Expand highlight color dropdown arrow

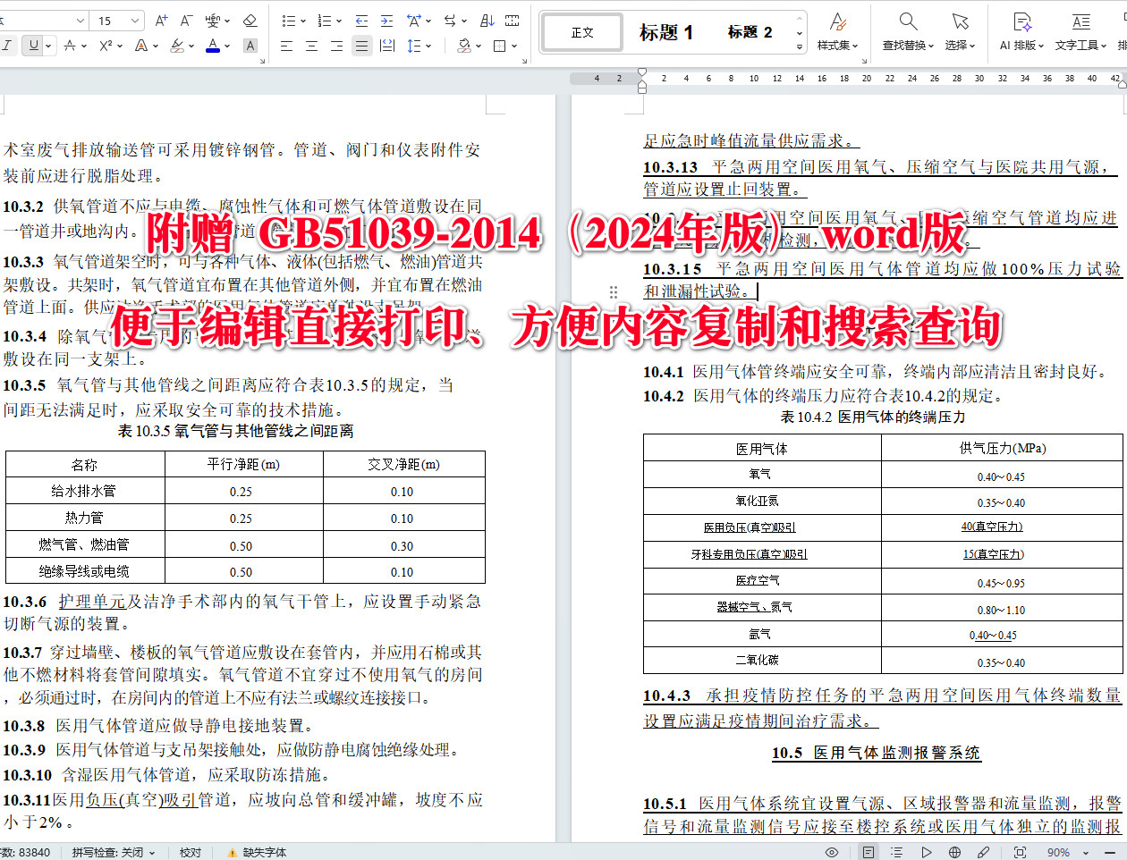click(x=192, y=46)
